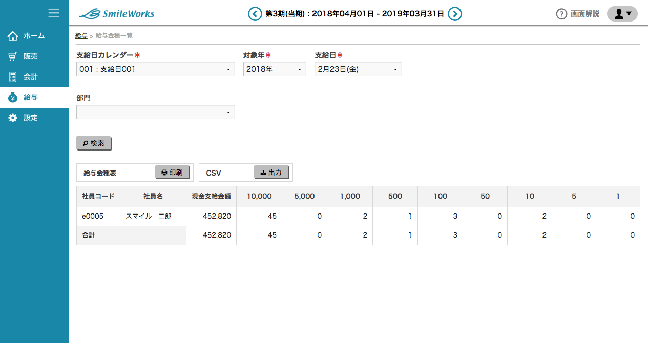This screenshot has width=648, height=343.
Task: Open the 支給日カレンダー dropdown
Action: pos(156,69)
